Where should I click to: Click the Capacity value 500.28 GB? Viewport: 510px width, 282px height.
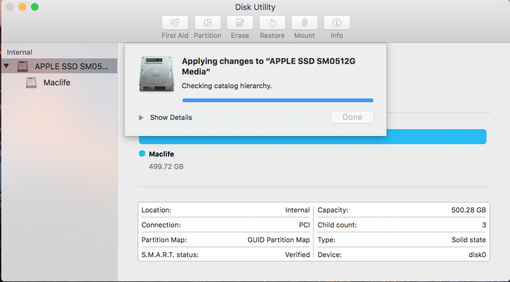tap(468, 210)
